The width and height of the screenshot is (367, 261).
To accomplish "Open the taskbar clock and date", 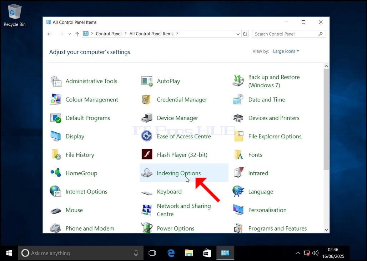I will pos(333,253).
